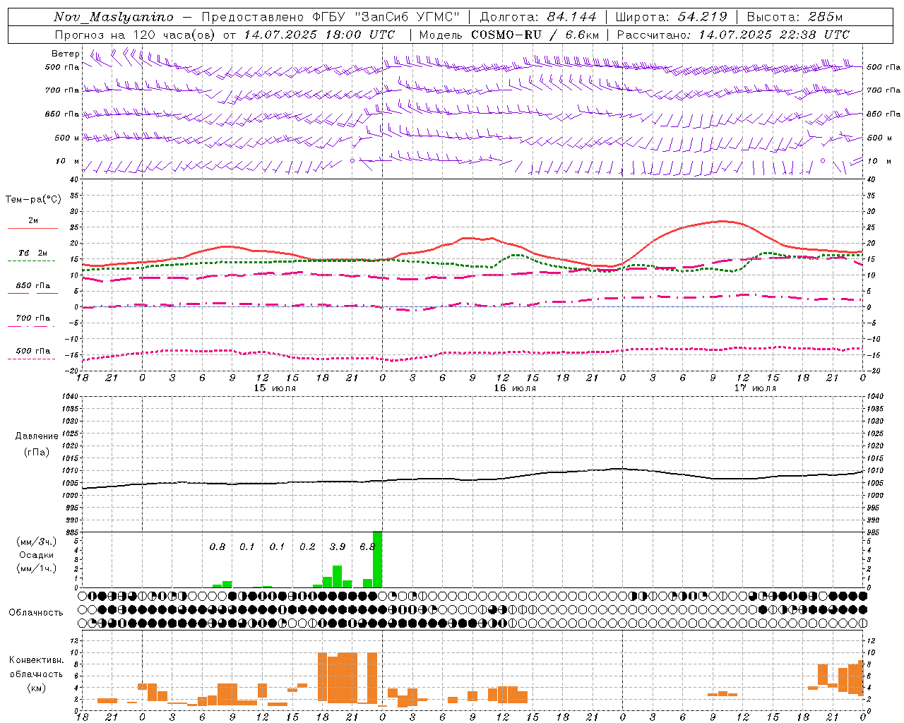The image size is (904, 723).
Task: Select the latitude value 54.219
Action: pos(703,17)
